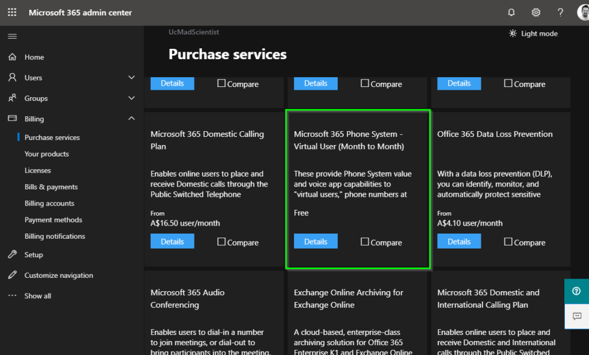Click the Free price label

(301, 213)
